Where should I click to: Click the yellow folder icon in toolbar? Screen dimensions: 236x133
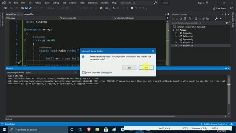(x=101, y=8)
